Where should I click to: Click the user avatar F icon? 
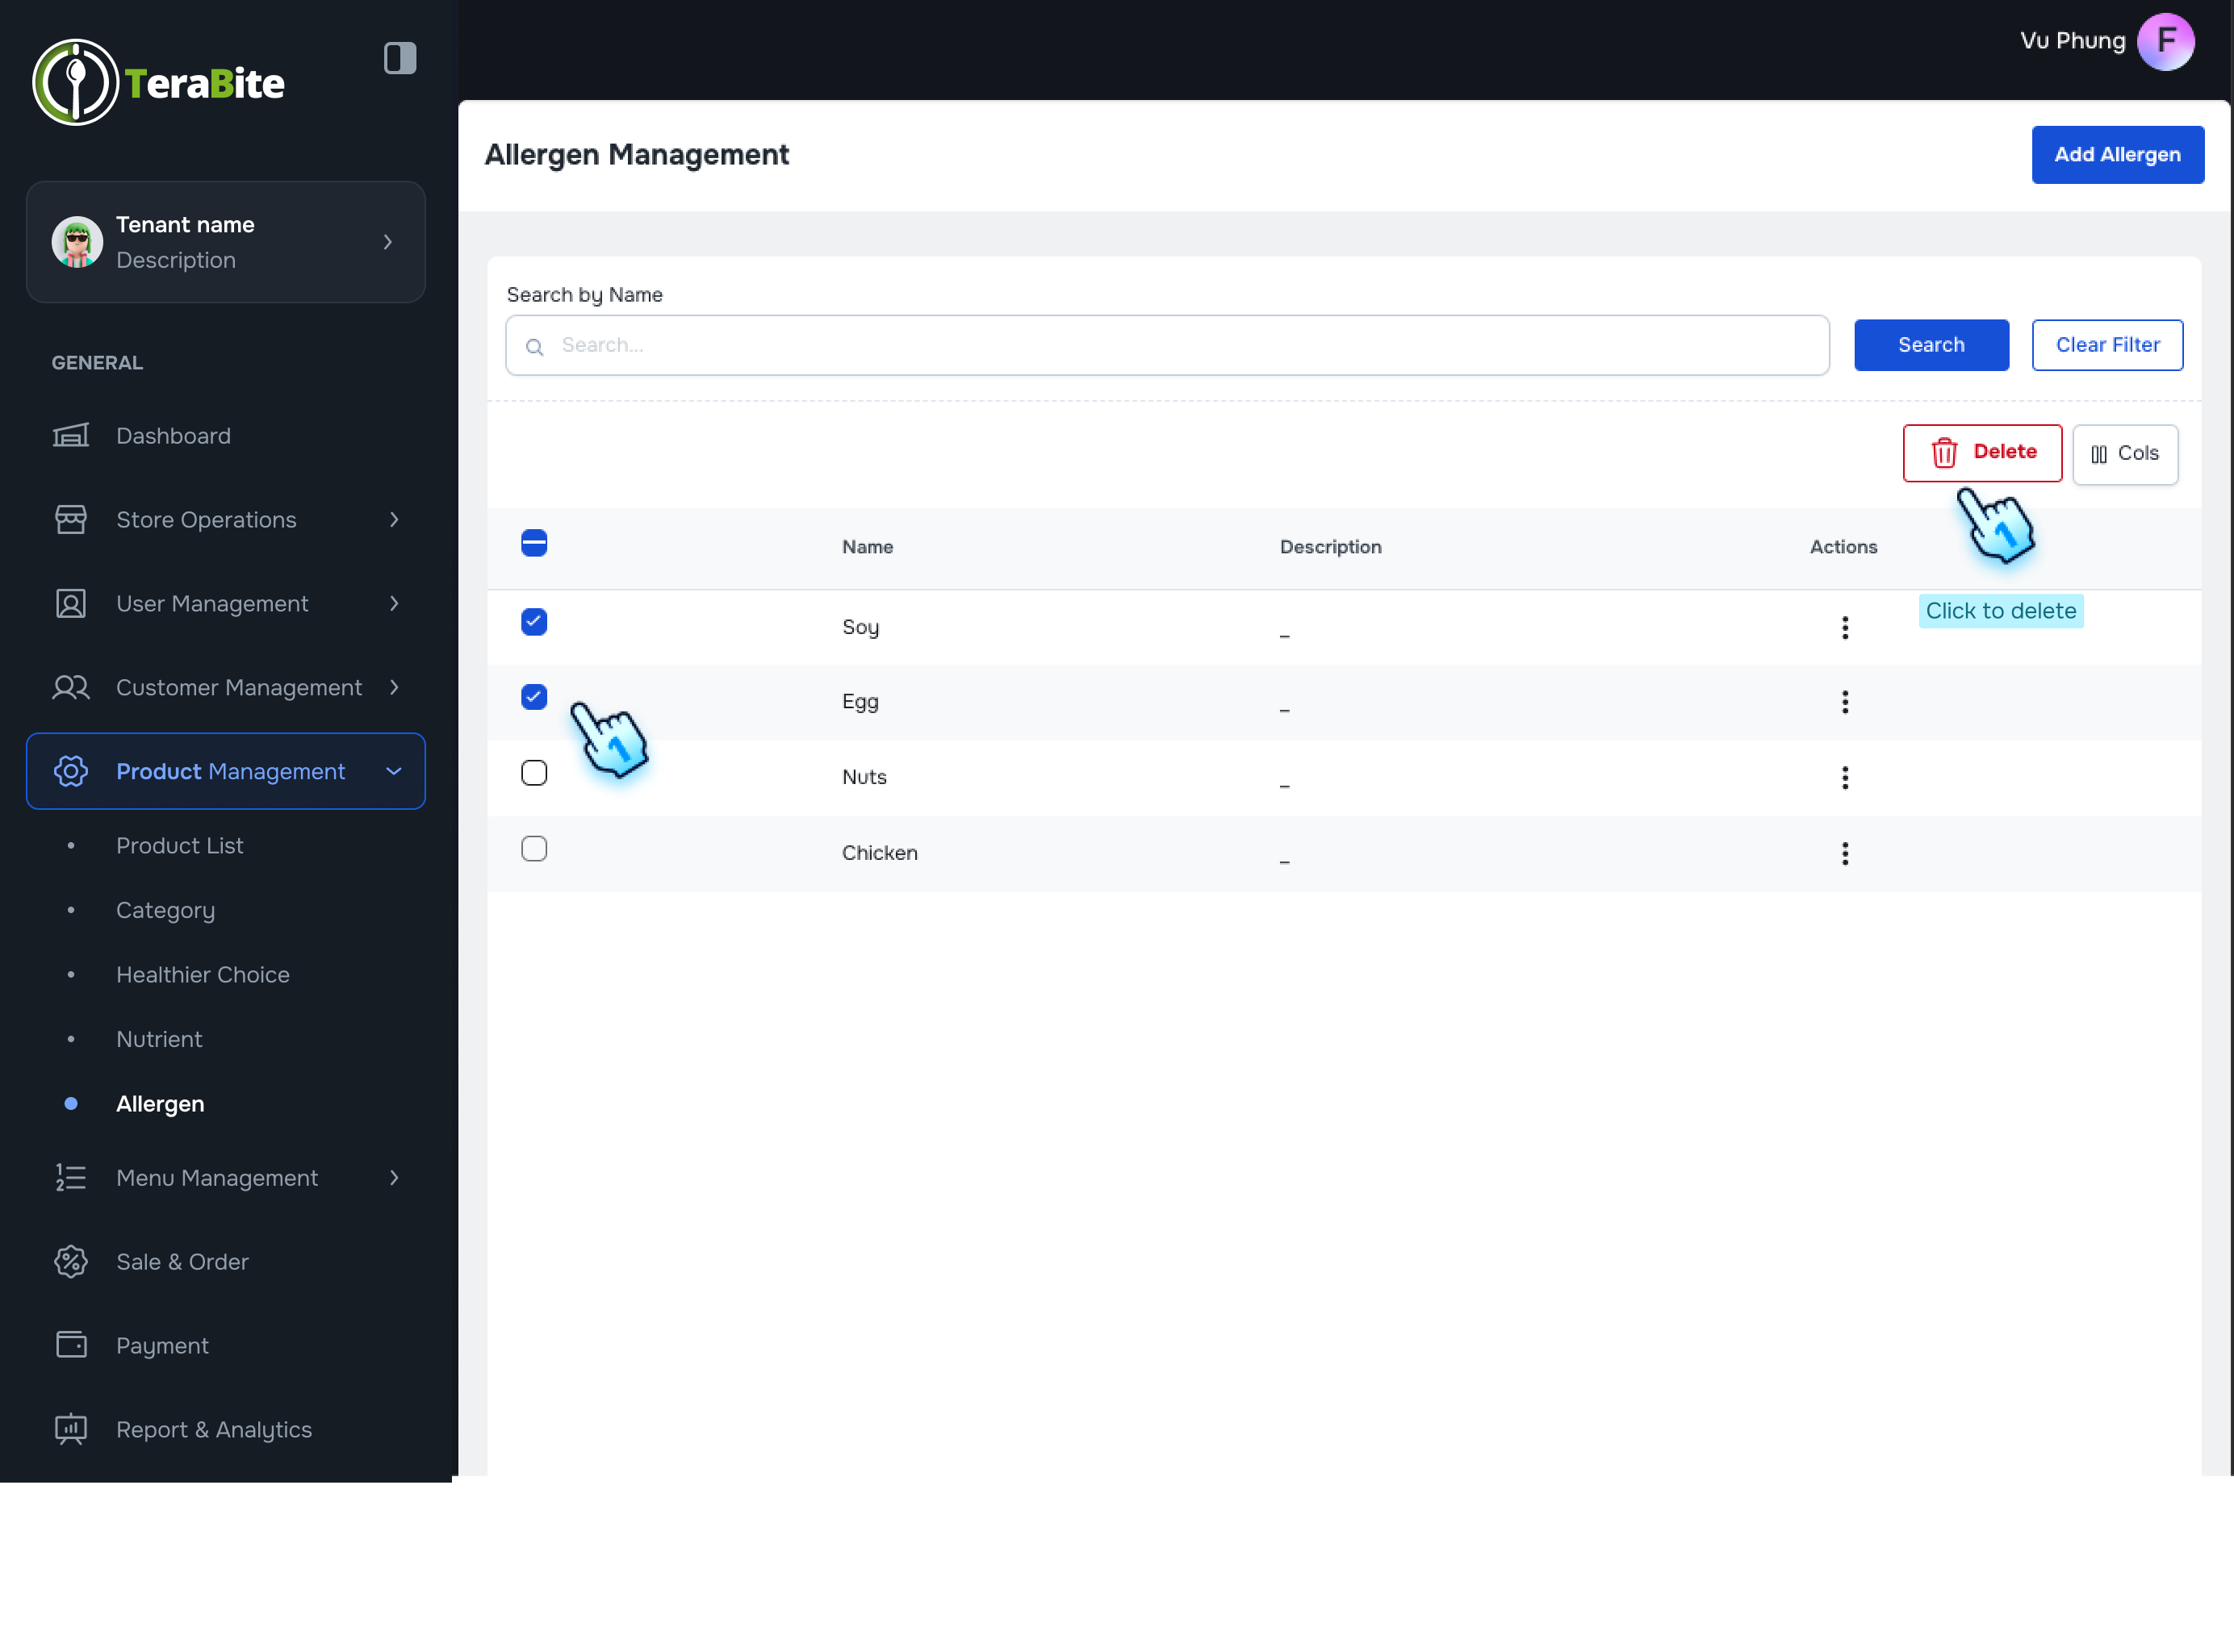coord(2165,41)
